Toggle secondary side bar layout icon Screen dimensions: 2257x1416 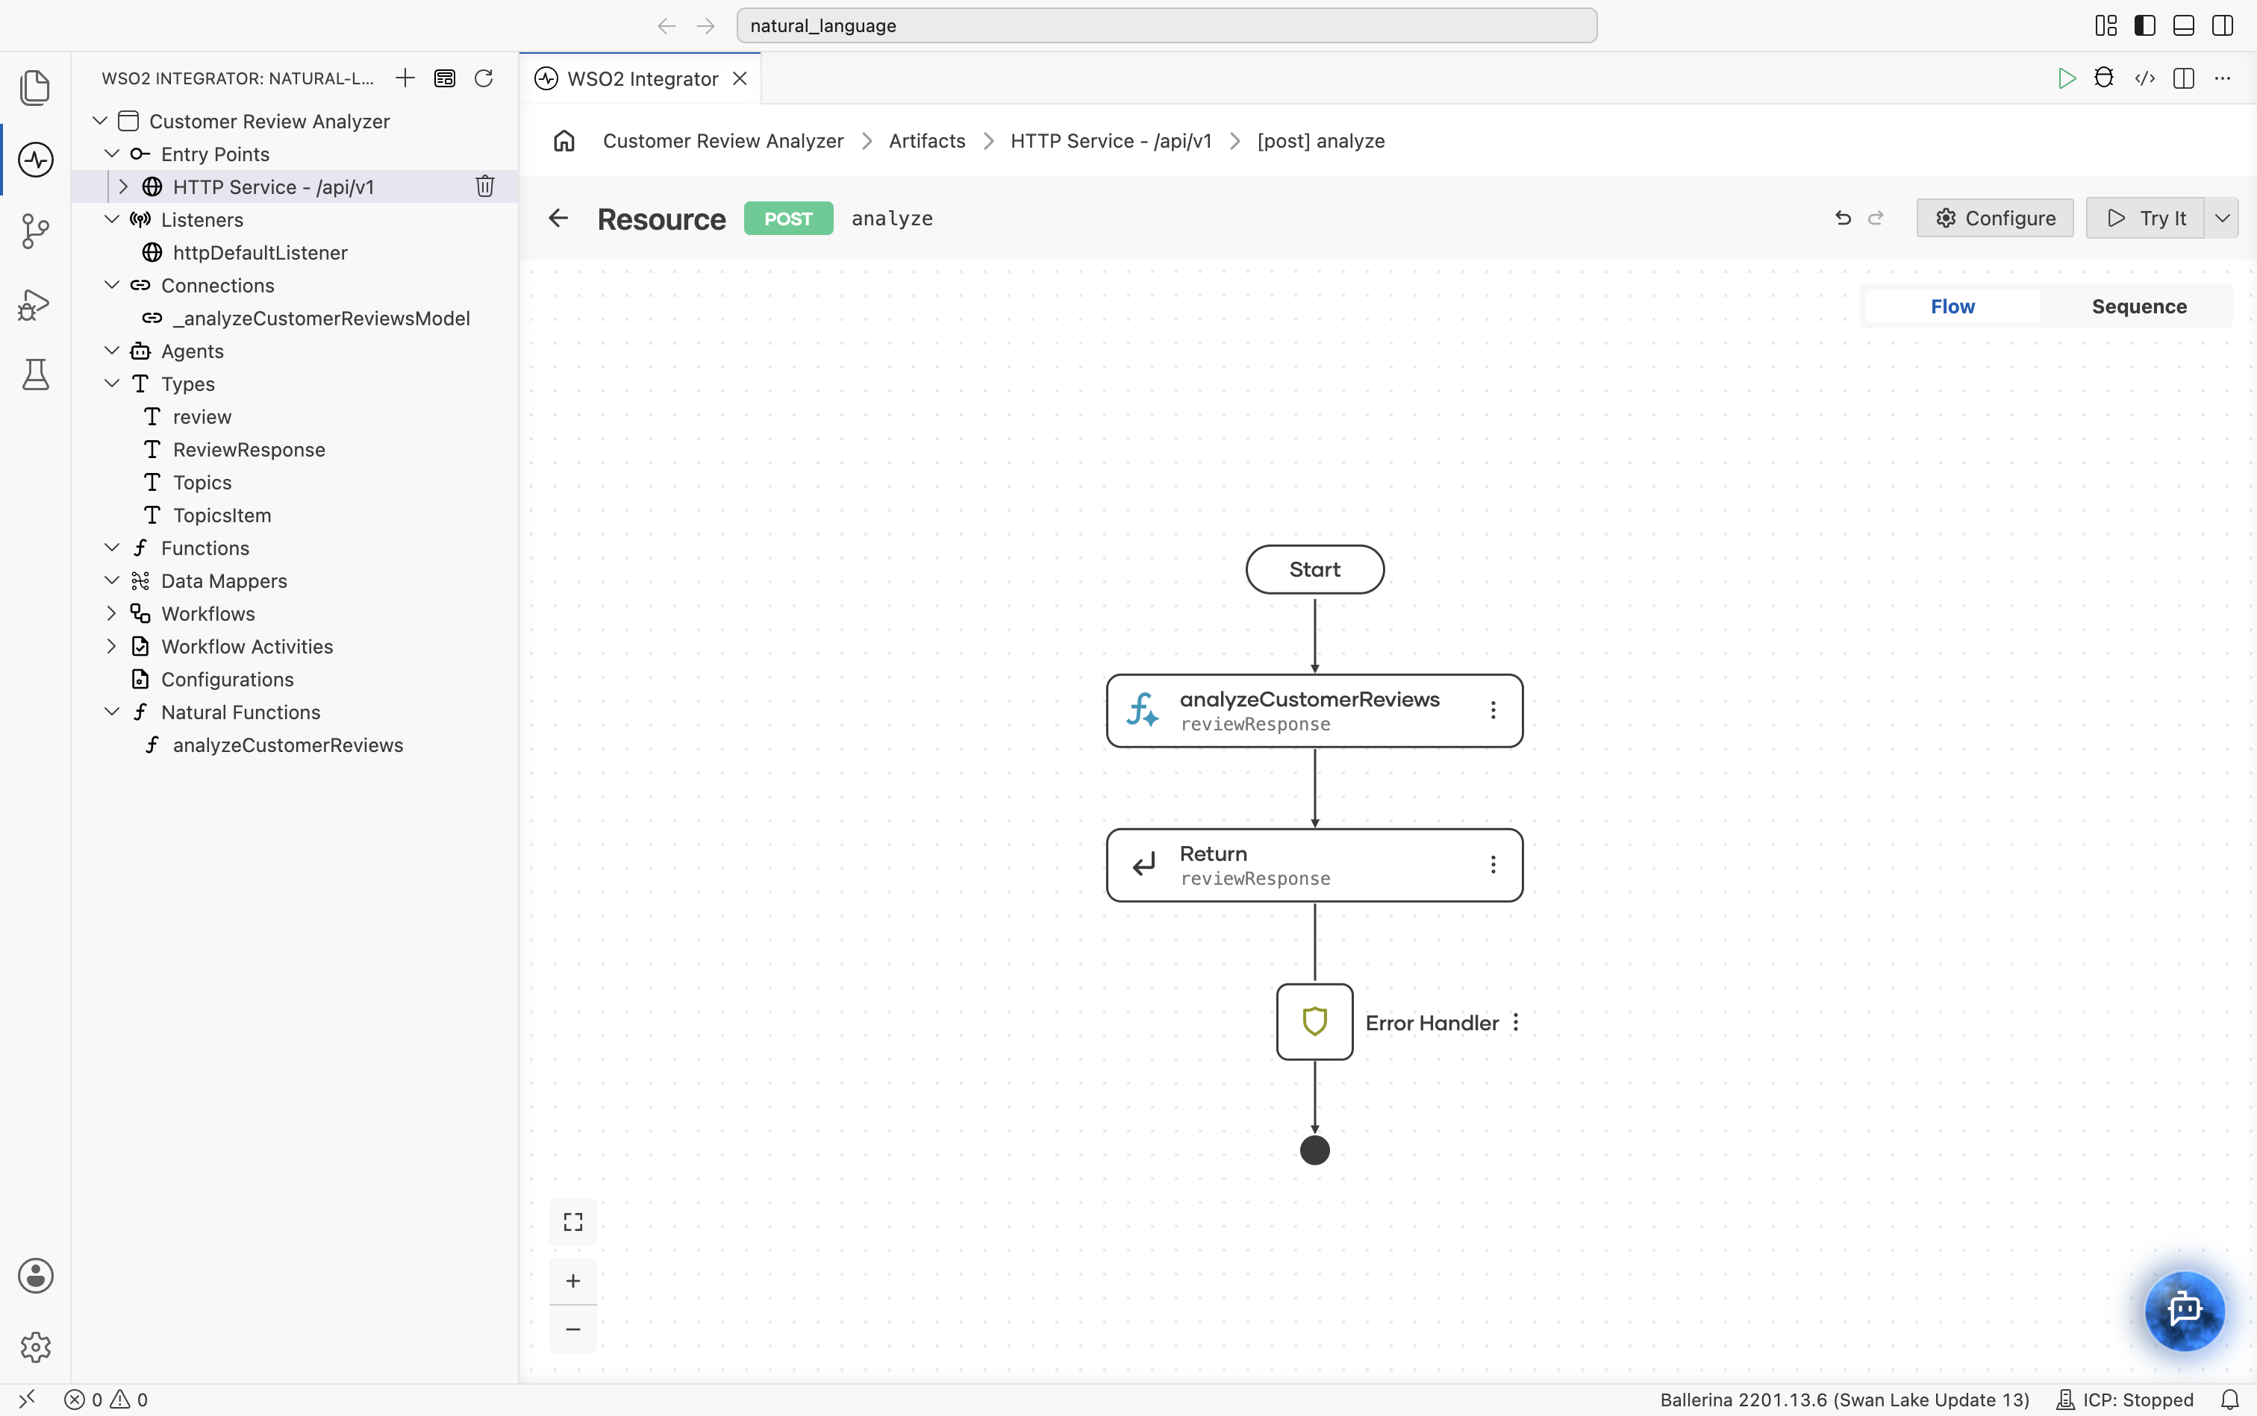tap(2223, 25)
